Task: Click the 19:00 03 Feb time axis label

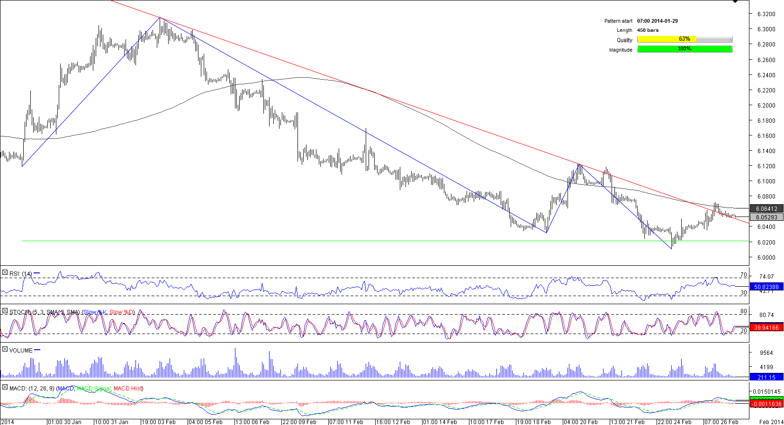Action: [159, 422]
